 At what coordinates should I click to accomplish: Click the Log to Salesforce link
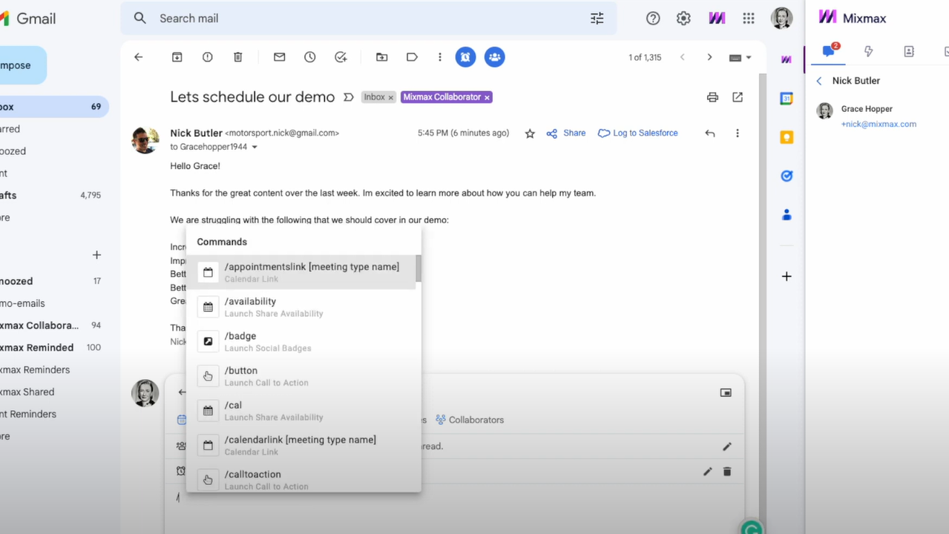[637, 133]
